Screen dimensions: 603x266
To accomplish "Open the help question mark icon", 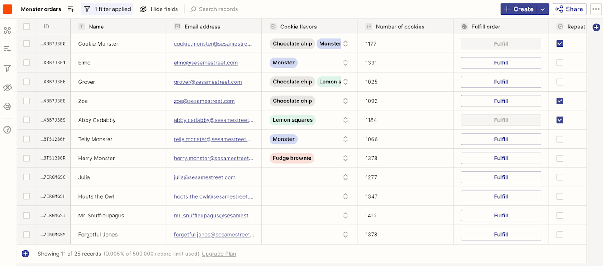I will click(x=7, y=130).
